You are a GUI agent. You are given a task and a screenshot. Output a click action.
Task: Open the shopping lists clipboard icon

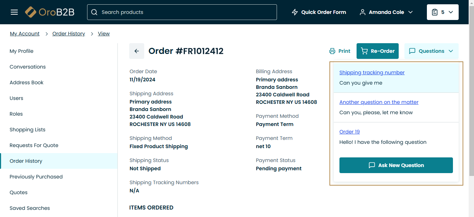point(434,12)
